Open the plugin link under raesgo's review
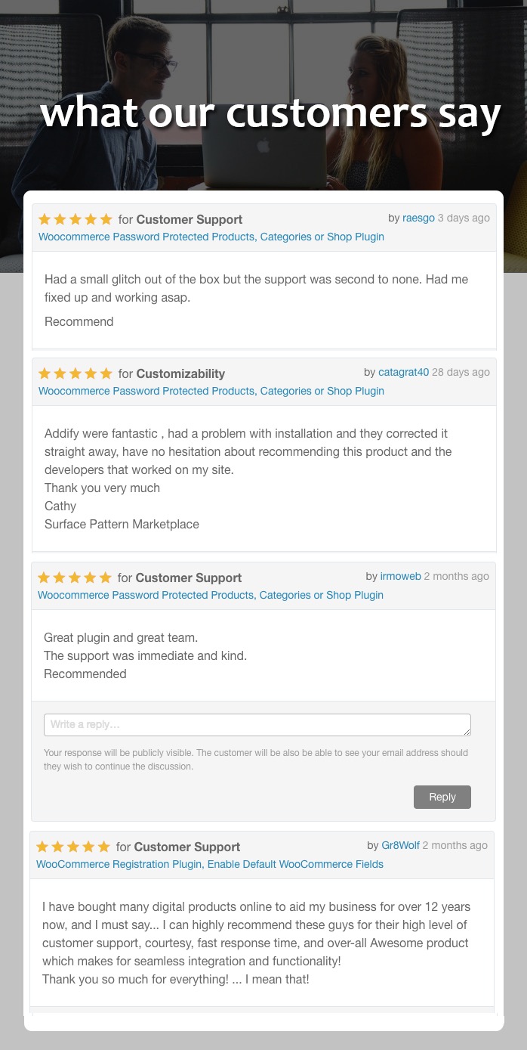The height and width of the screenshot is (1050, 527). click(x=211, y=237)
